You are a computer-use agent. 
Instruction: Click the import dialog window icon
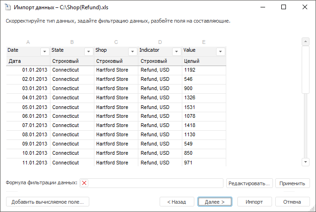[7, 7]
